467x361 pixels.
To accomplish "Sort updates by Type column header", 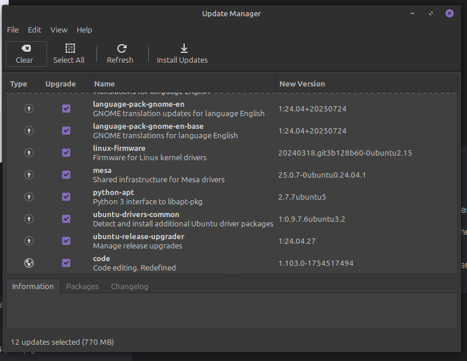I will tap(19, 84).
